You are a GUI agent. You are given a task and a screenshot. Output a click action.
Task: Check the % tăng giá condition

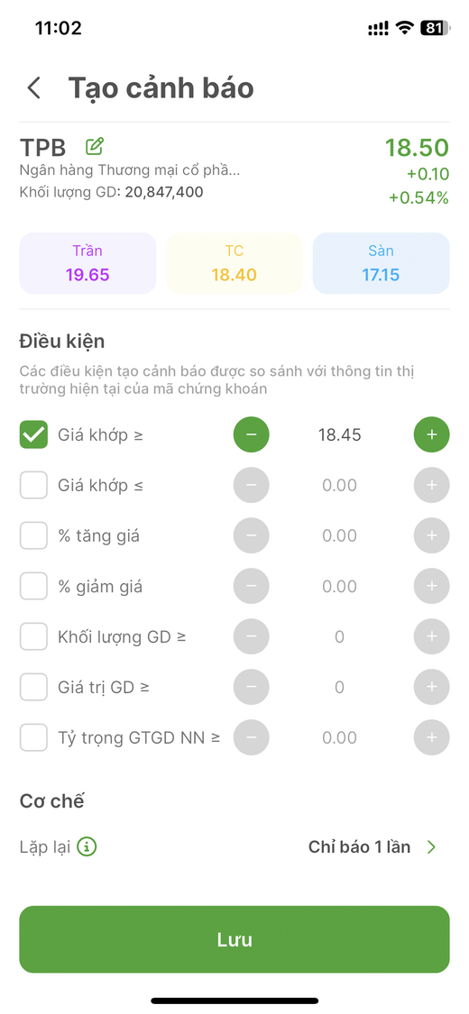coord(33,535)
